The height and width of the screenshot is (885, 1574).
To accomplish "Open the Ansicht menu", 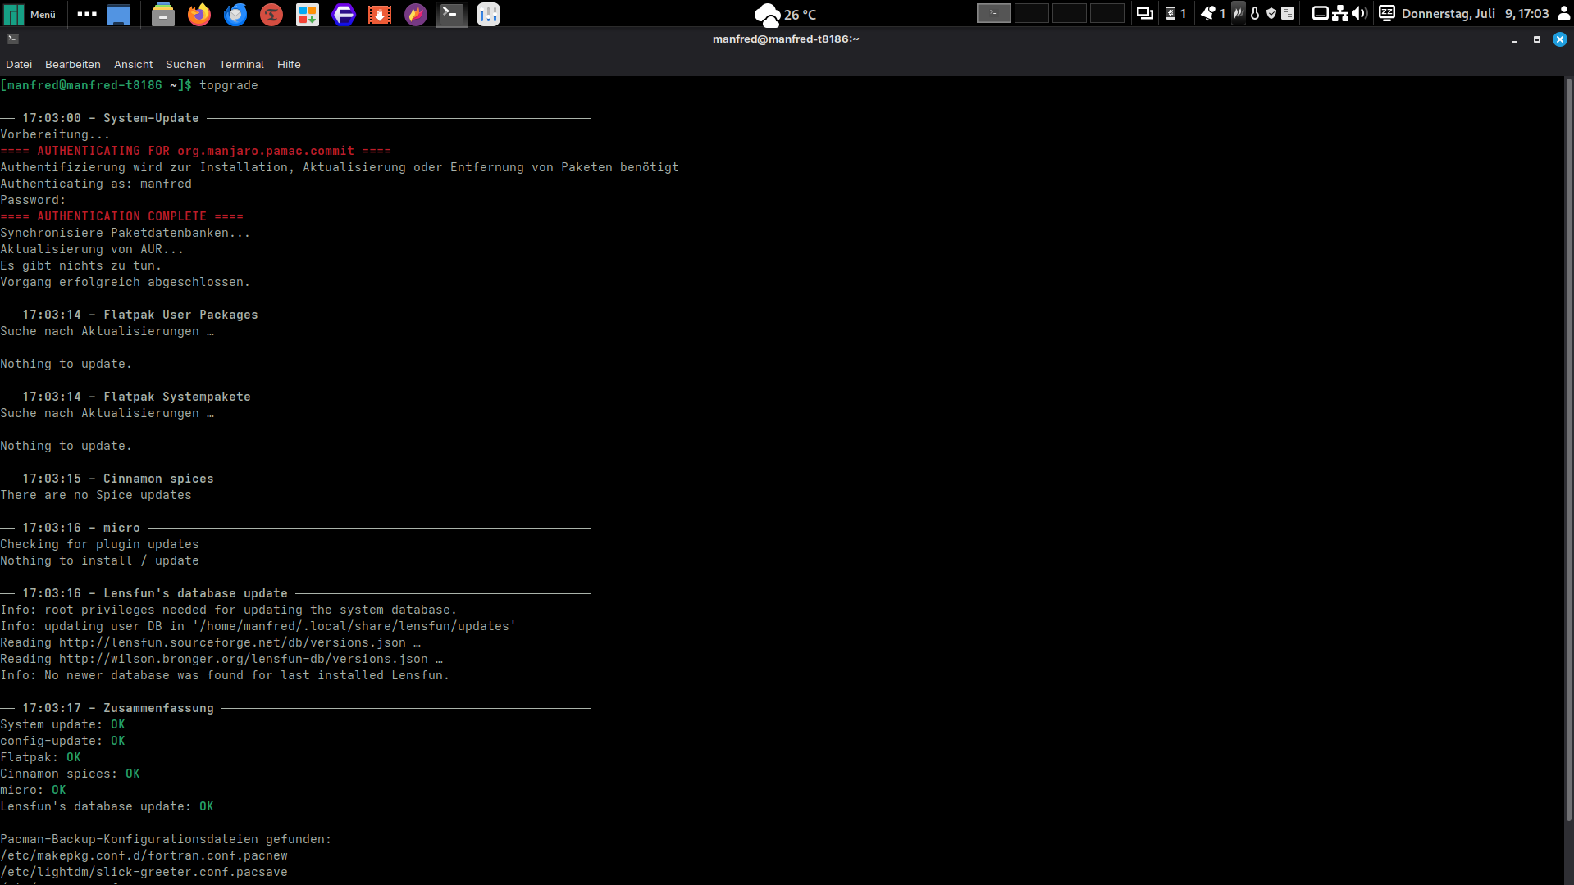I will (134, 64).
